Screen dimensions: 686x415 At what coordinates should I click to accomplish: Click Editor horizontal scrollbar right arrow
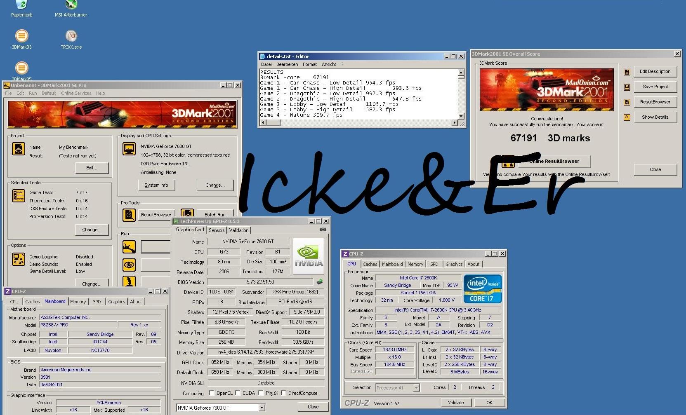point(455,123)
